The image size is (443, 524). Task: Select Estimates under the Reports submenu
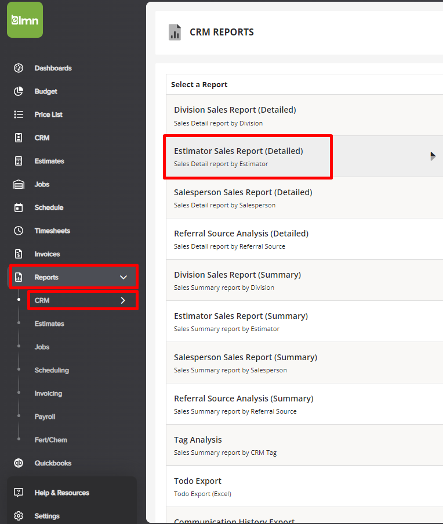click(49, 324)
